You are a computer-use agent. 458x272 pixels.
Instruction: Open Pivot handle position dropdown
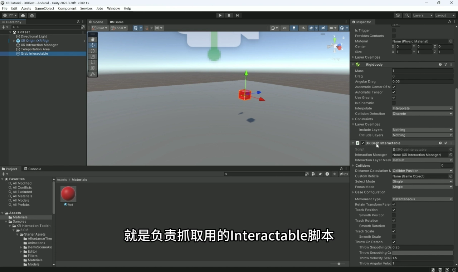100,28
